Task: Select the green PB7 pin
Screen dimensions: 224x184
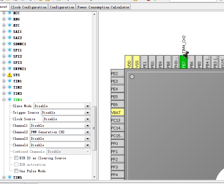Action: coord(184,62)
